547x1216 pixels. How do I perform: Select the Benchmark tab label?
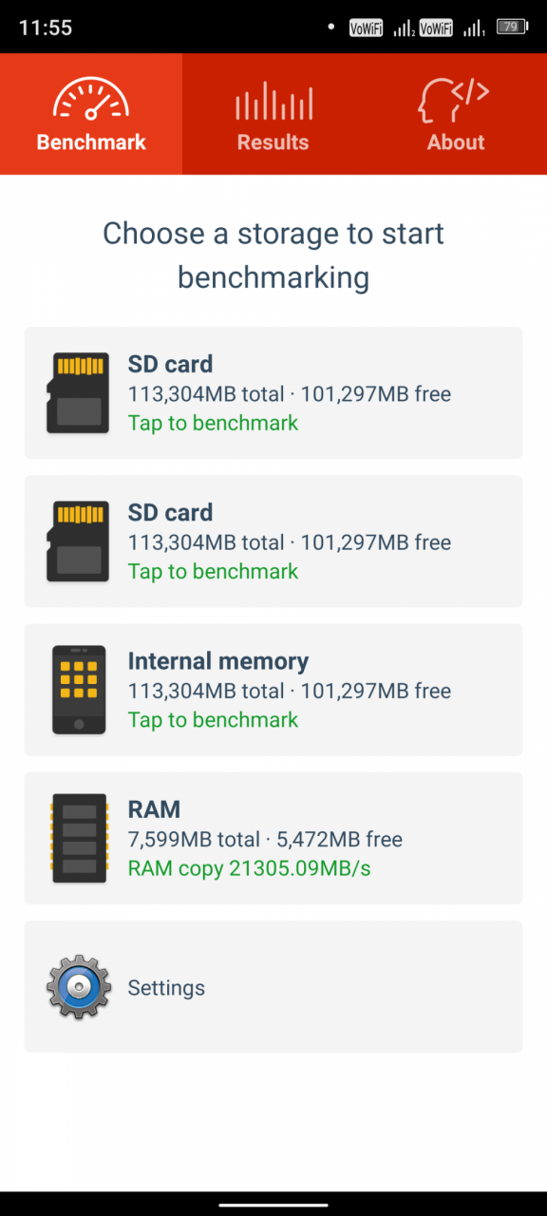91,142
